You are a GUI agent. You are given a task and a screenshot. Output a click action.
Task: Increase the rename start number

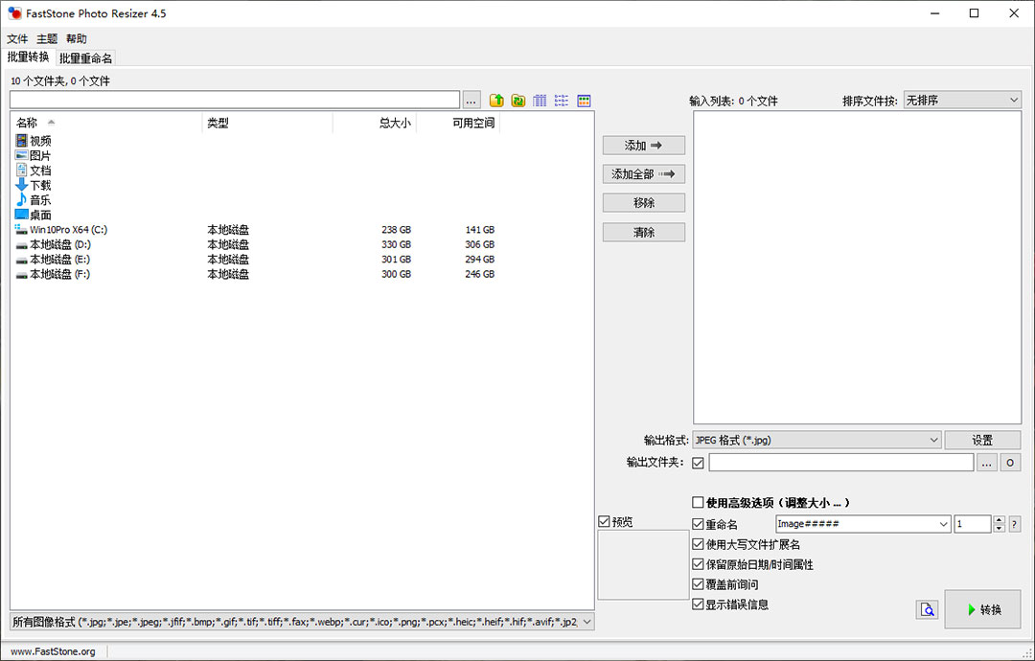coord(1000,520)
